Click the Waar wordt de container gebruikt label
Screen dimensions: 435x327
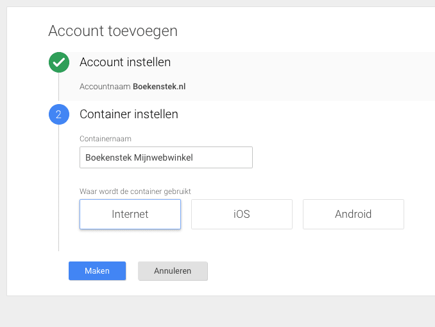pos(135,191)
